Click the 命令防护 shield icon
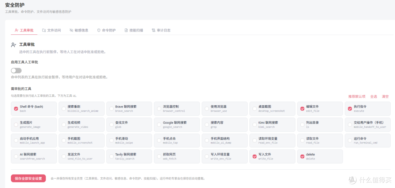 (x=99, y=30)
